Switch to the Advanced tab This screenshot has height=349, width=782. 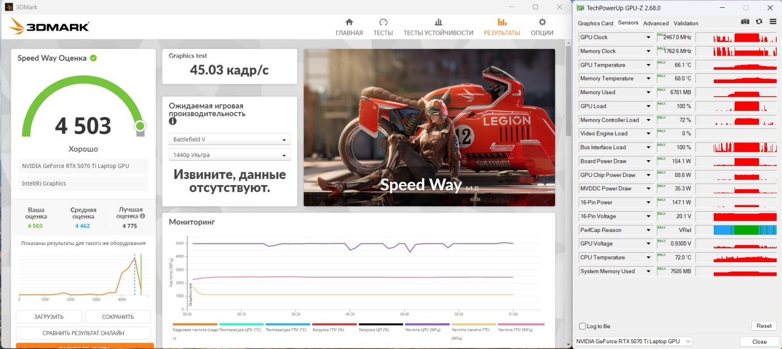(656, 23)
